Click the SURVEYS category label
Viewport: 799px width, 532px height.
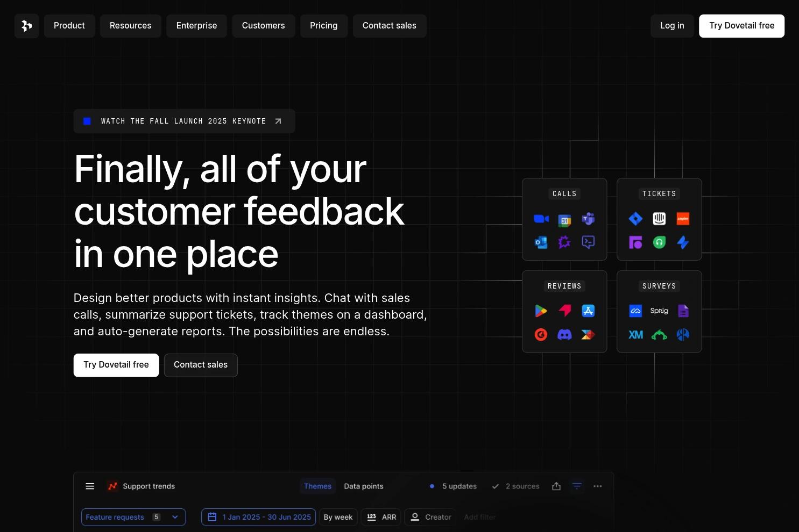pyautogui.click(x=659, y=286)
